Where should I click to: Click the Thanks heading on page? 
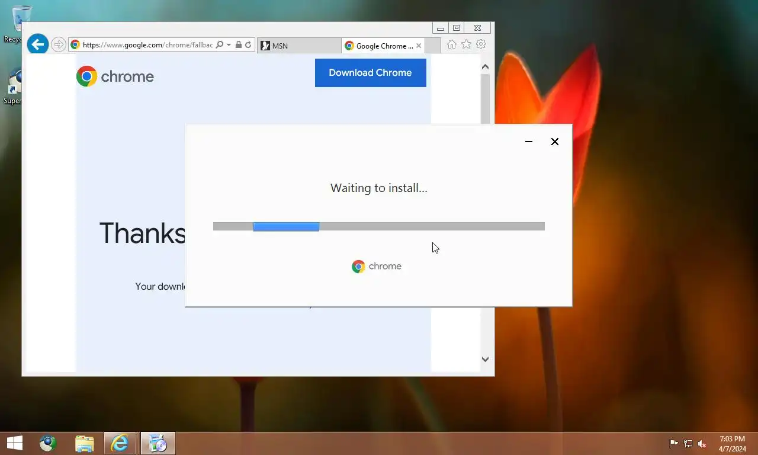point(143,233)
